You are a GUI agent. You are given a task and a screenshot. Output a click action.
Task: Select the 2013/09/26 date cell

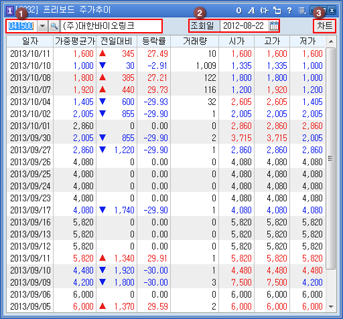pyautogui.click(x=30, y=162)
